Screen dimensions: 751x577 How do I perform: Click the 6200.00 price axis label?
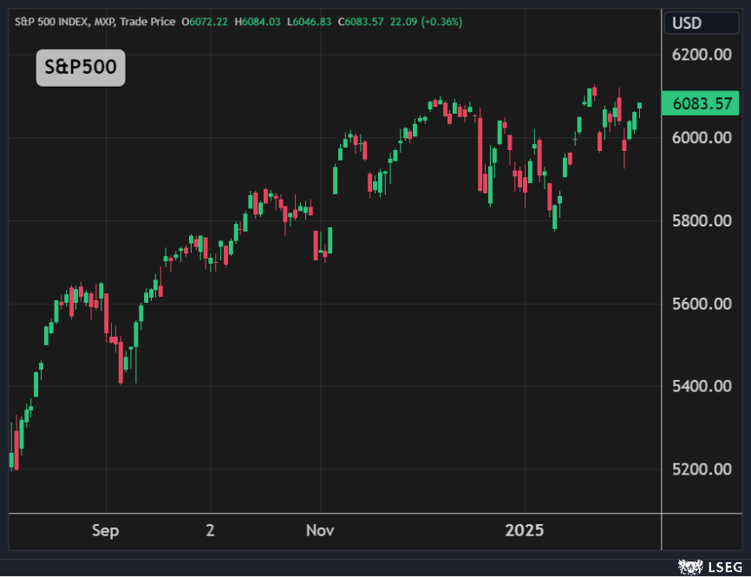pyautogui.click(x=702, y=55)
